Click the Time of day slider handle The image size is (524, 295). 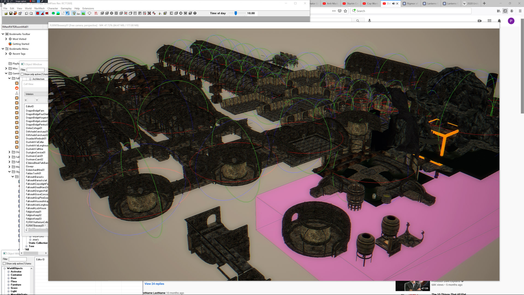[x=236, y=13]
